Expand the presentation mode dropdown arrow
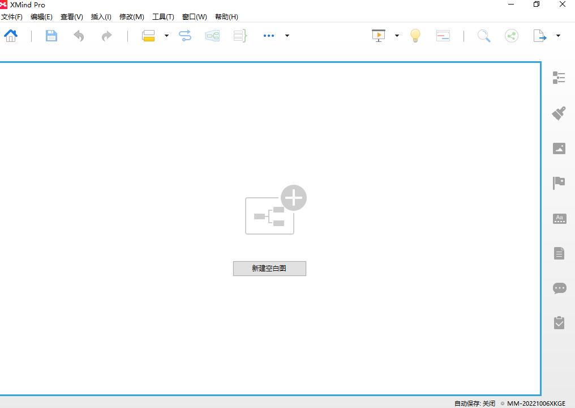Image resolution: width=575 pixels, height=408 pixels. (397, 36)
